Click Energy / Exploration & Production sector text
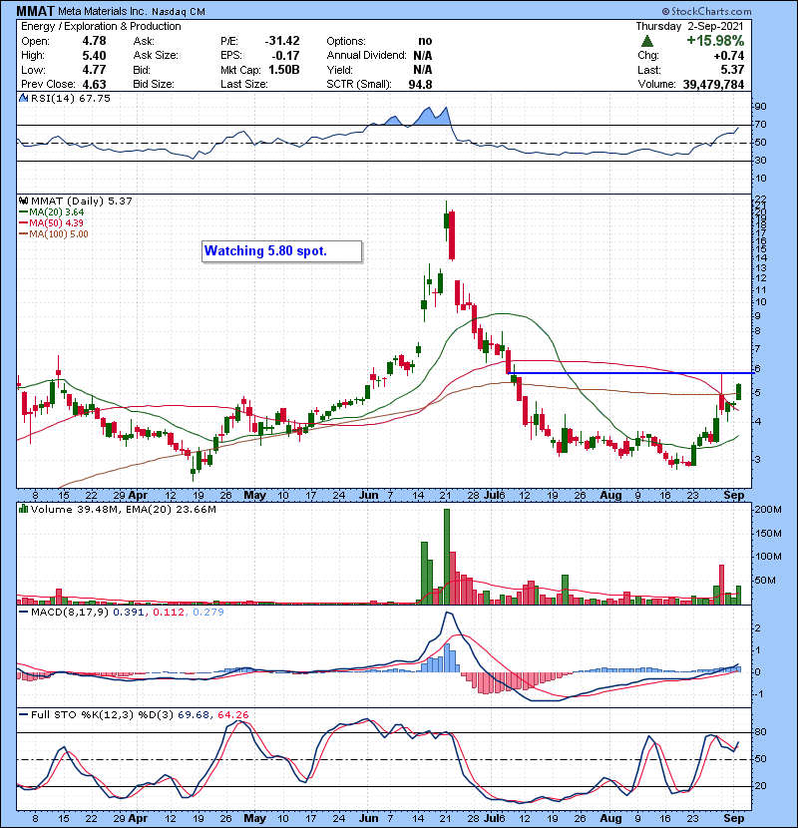Screen dimensions: 798x828 pyautogui.click(x=101, y=26)
